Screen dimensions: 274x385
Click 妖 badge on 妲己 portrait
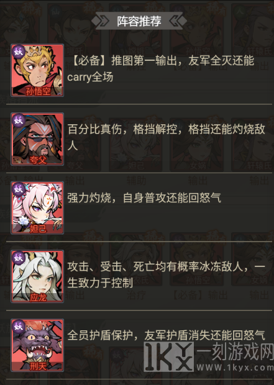tap(19, 189)
